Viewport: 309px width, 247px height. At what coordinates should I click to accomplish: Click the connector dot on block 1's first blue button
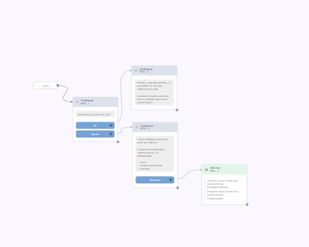pyautogui.click(x=111, y=125)
